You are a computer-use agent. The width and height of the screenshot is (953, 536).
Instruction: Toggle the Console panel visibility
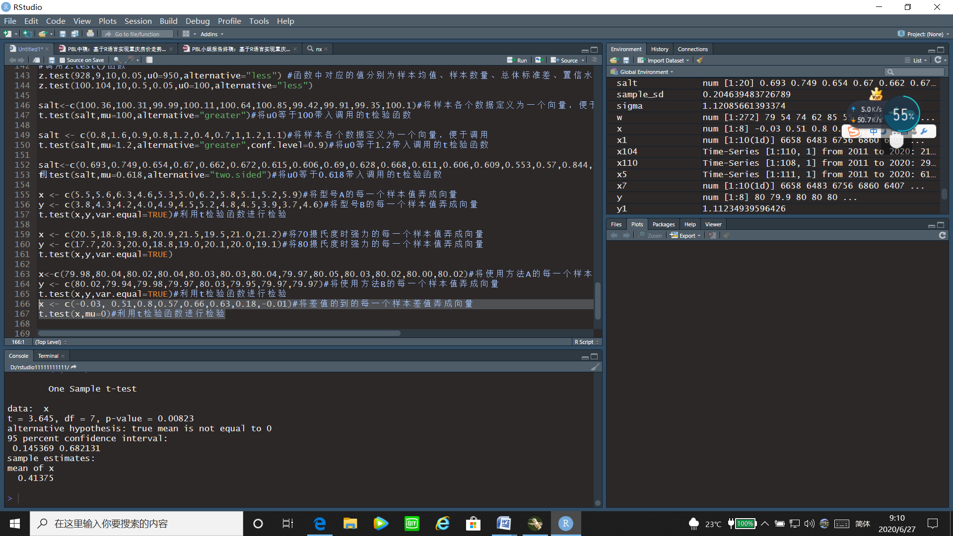[x=585, y=355]
